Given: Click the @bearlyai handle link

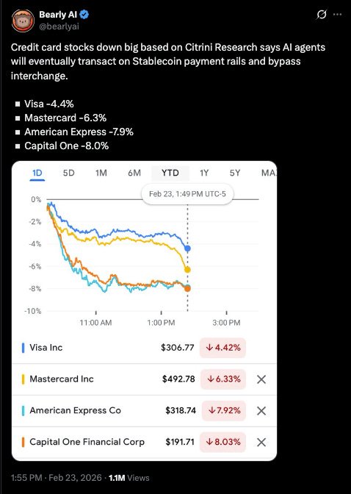Looking at the screenshot, I should (59, 26).
